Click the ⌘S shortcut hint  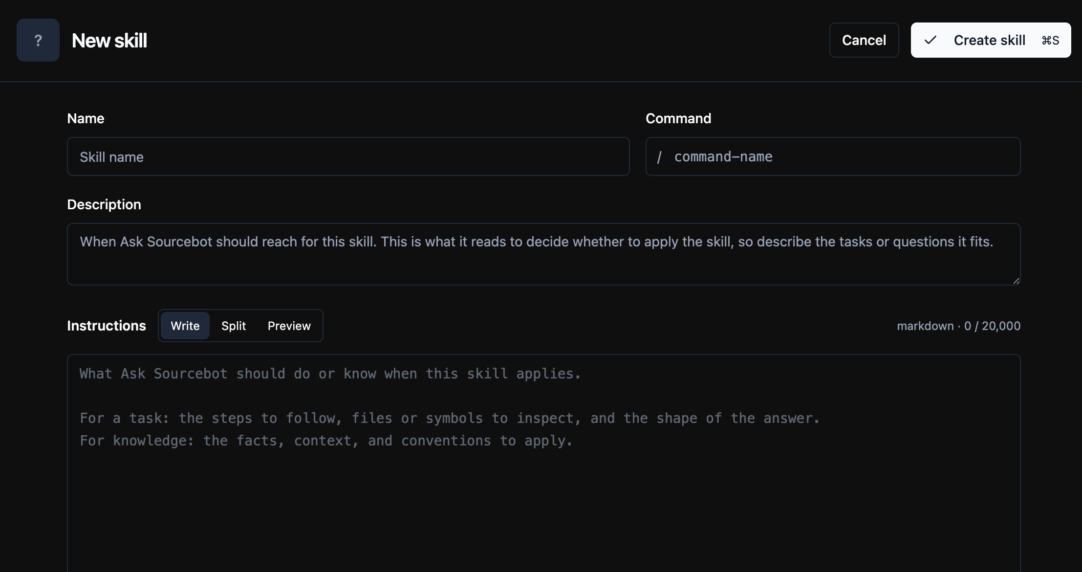click(x=1050, y=40)
